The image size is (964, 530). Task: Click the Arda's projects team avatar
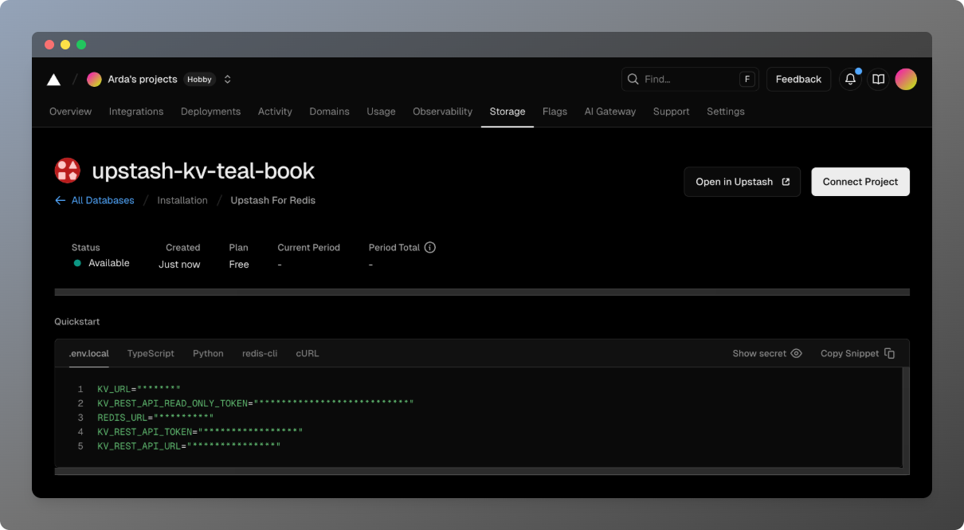94,79
